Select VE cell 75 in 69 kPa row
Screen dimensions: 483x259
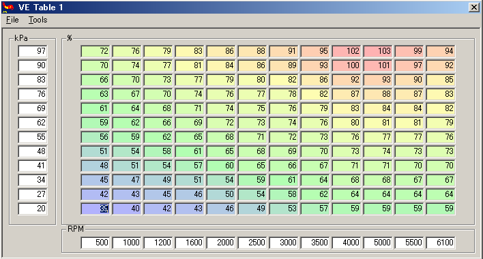click(252, 108)
